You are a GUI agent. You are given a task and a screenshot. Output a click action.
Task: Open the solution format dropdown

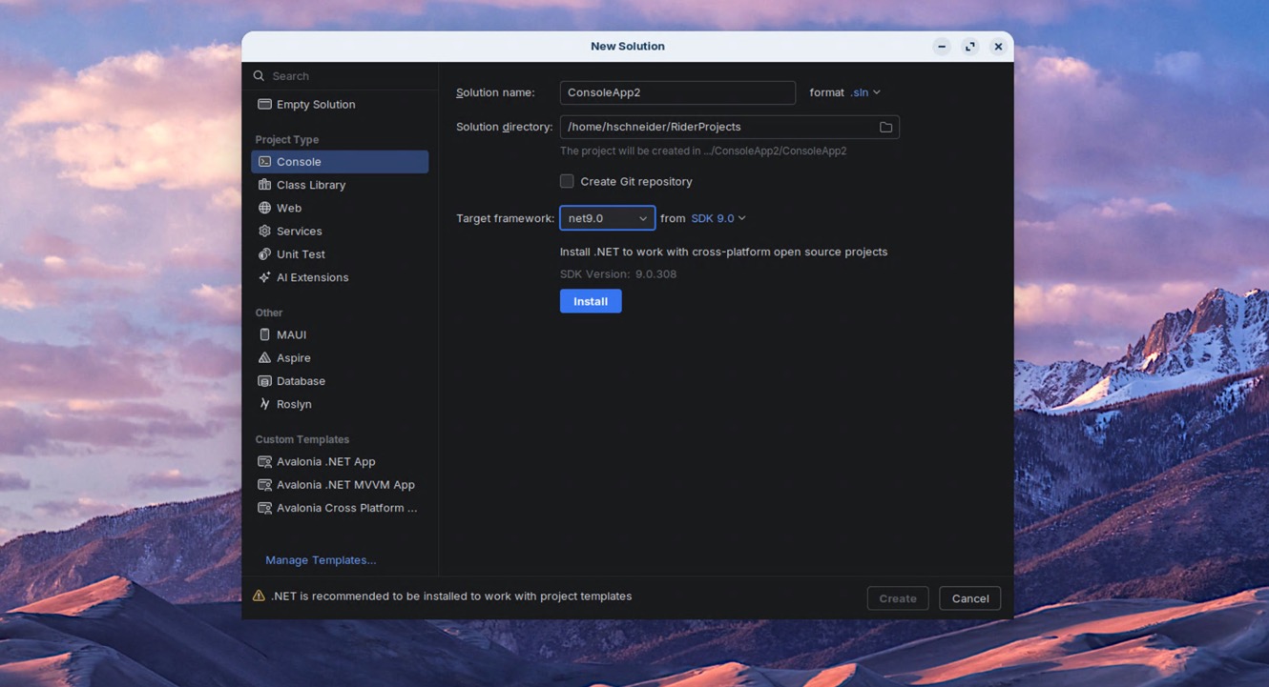click(863, 92)
